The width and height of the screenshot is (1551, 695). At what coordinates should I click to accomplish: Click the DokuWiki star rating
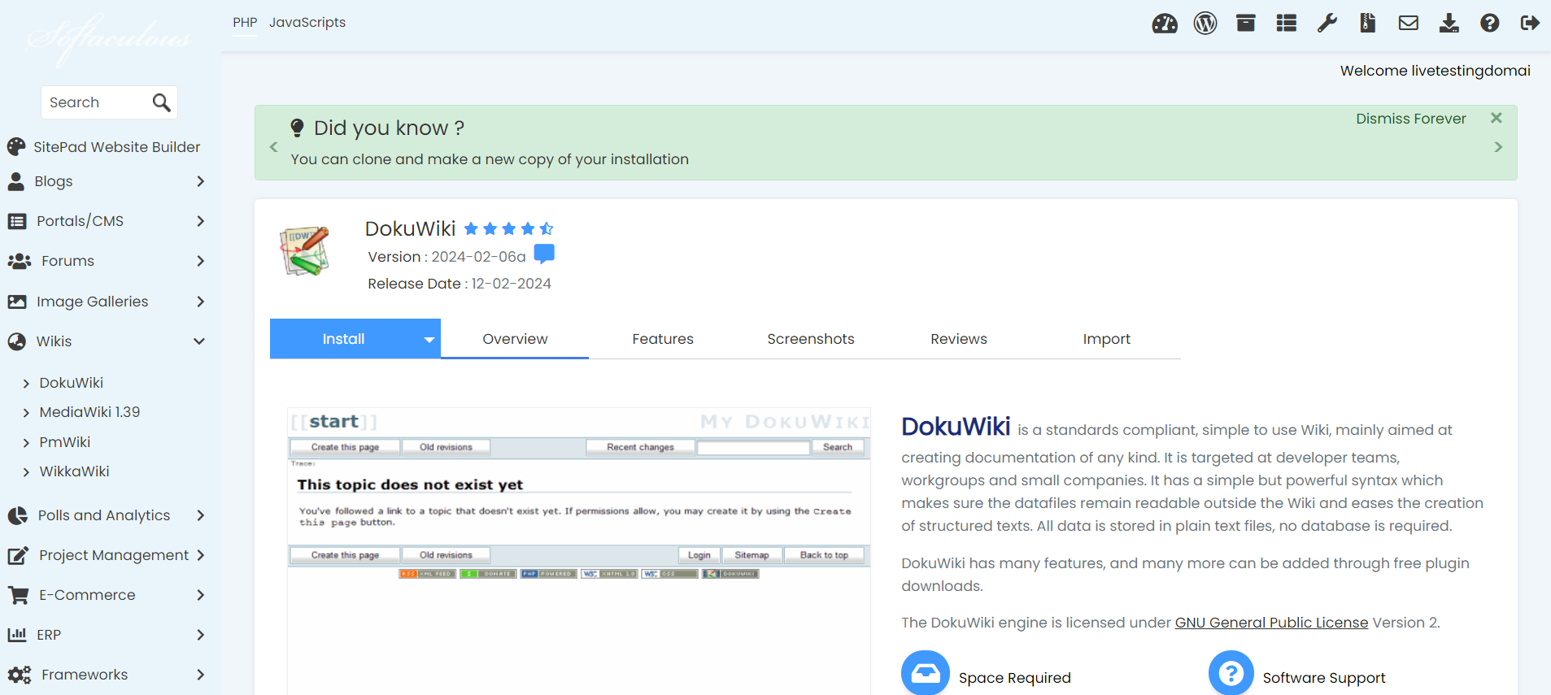pos(508,229)
